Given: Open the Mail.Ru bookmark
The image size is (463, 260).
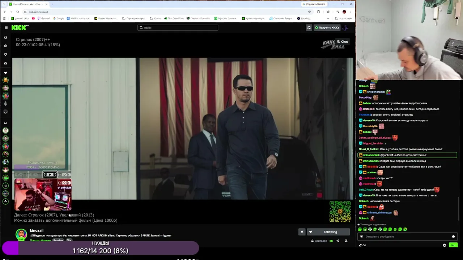Looking at the screenshot, I should (79, 18).
